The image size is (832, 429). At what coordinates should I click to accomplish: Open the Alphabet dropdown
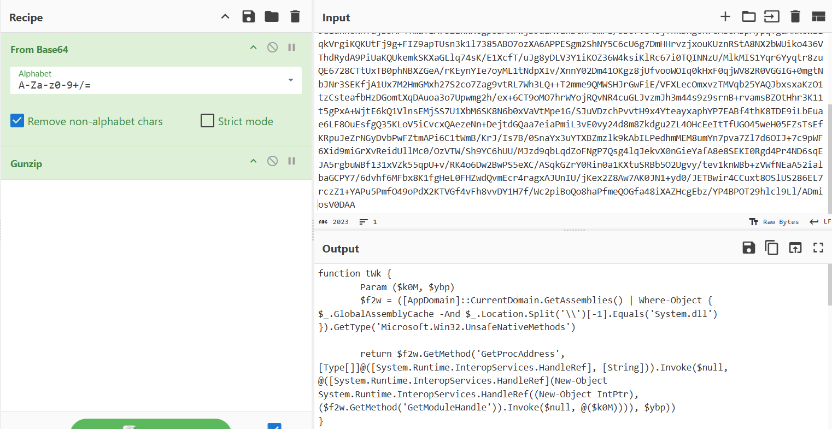point(291,80)
